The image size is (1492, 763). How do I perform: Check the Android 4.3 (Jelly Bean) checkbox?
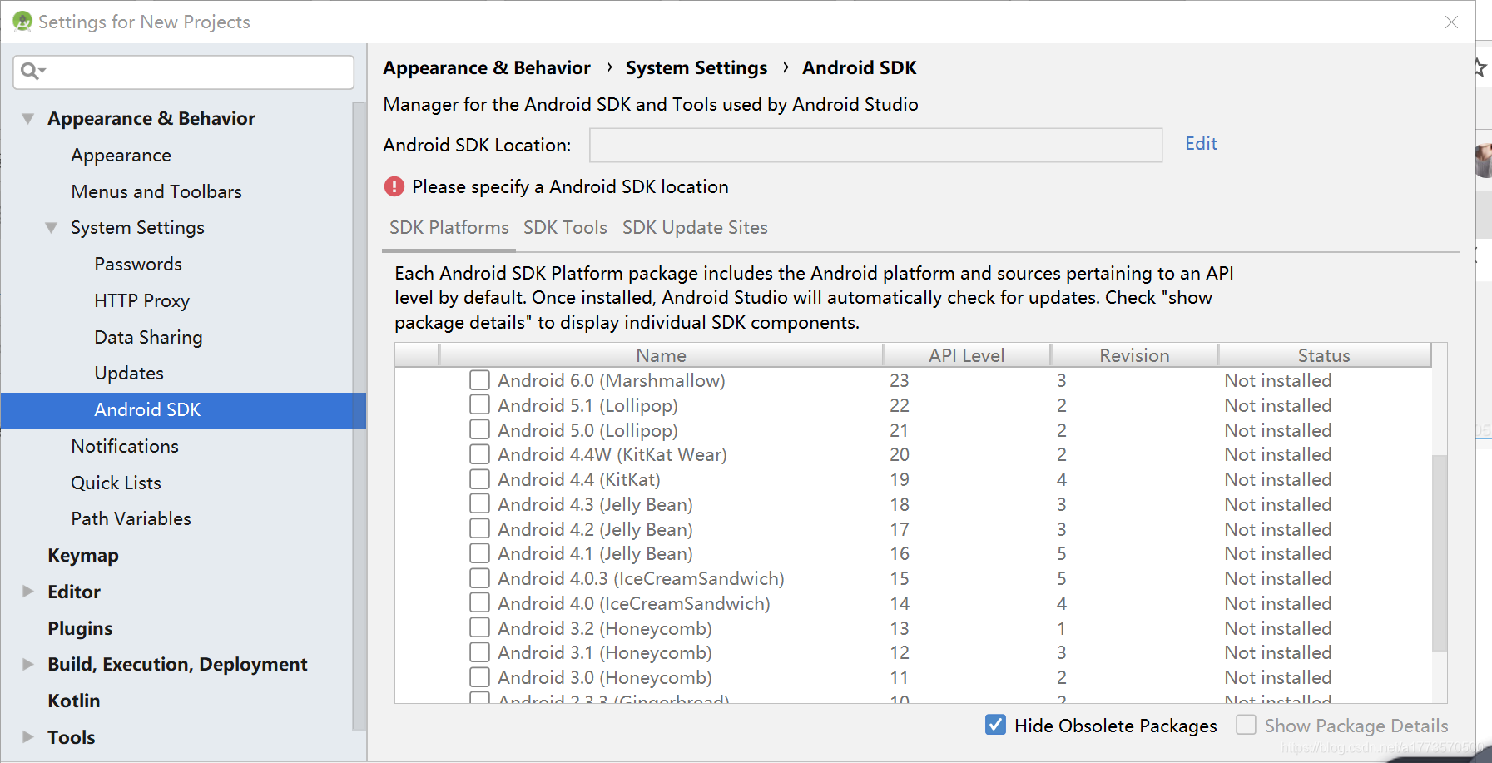[479, 503]
